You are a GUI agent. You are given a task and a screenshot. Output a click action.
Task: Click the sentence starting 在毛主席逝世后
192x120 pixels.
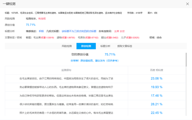(66, 78)
